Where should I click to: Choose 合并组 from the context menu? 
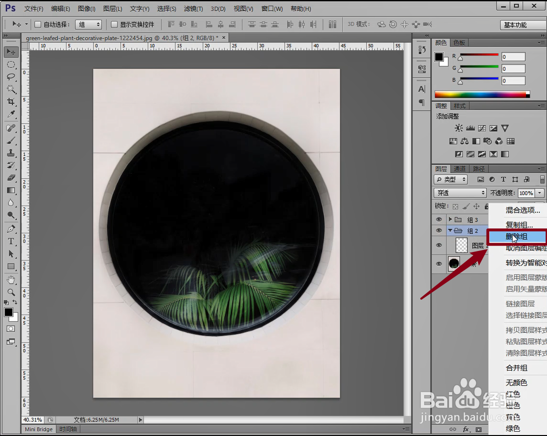(517, 368)
